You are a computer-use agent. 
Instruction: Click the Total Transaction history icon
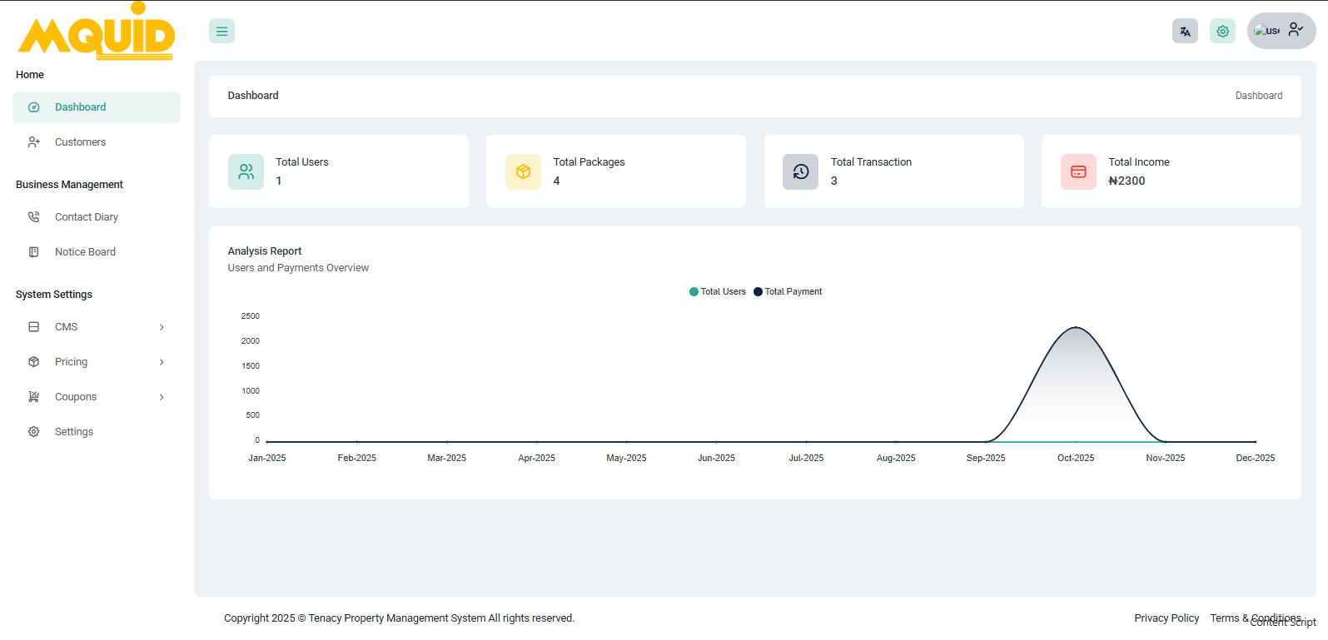[x=800, y=171]
